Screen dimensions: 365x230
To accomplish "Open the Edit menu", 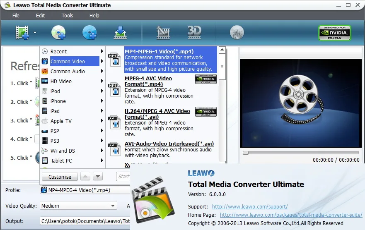I will click(x=40, y=16).
